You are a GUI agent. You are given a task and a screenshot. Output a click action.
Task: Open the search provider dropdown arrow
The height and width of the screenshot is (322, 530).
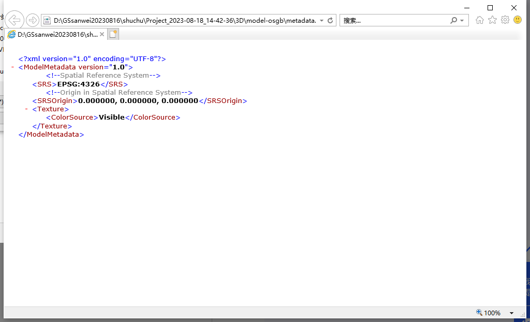point(462,21)
